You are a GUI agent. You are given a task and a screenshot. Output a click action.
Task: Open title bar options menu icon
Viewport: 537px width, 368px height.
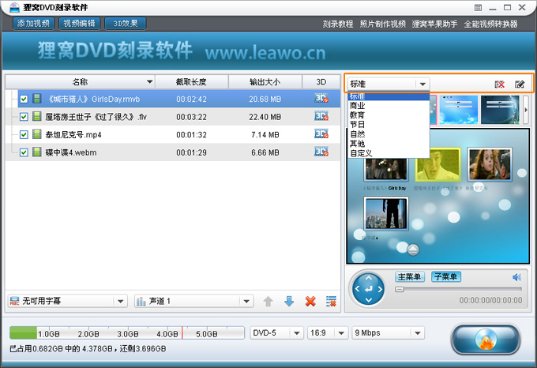coord(478,8)
